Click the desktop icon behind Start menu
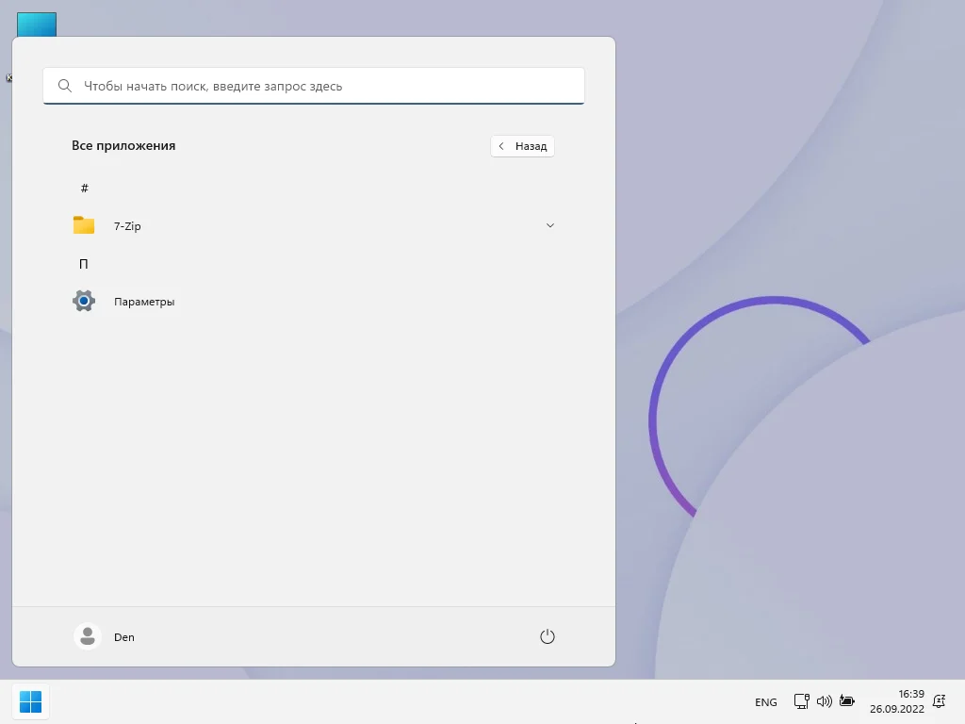965x724 pixels. click(x=37, y=24)
